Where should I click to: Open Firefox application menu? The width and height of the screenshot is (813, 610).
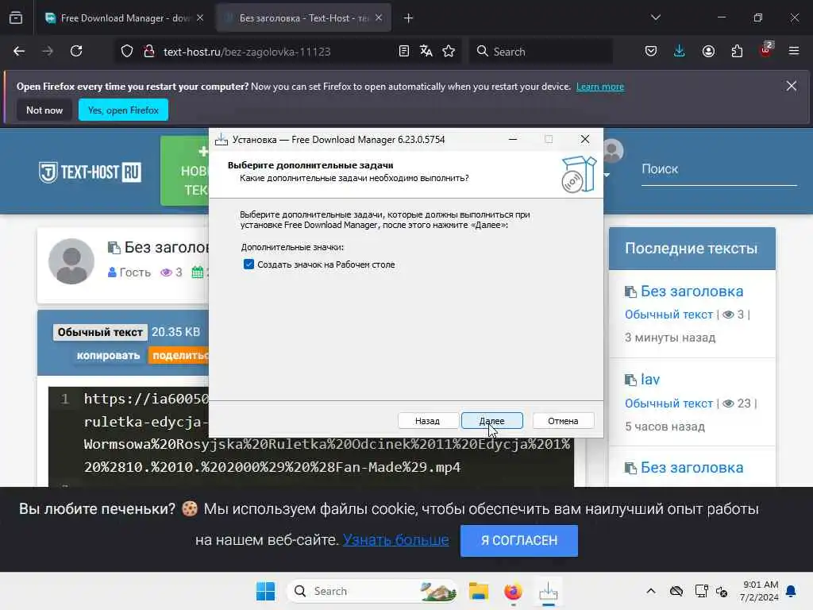point(794,52)
